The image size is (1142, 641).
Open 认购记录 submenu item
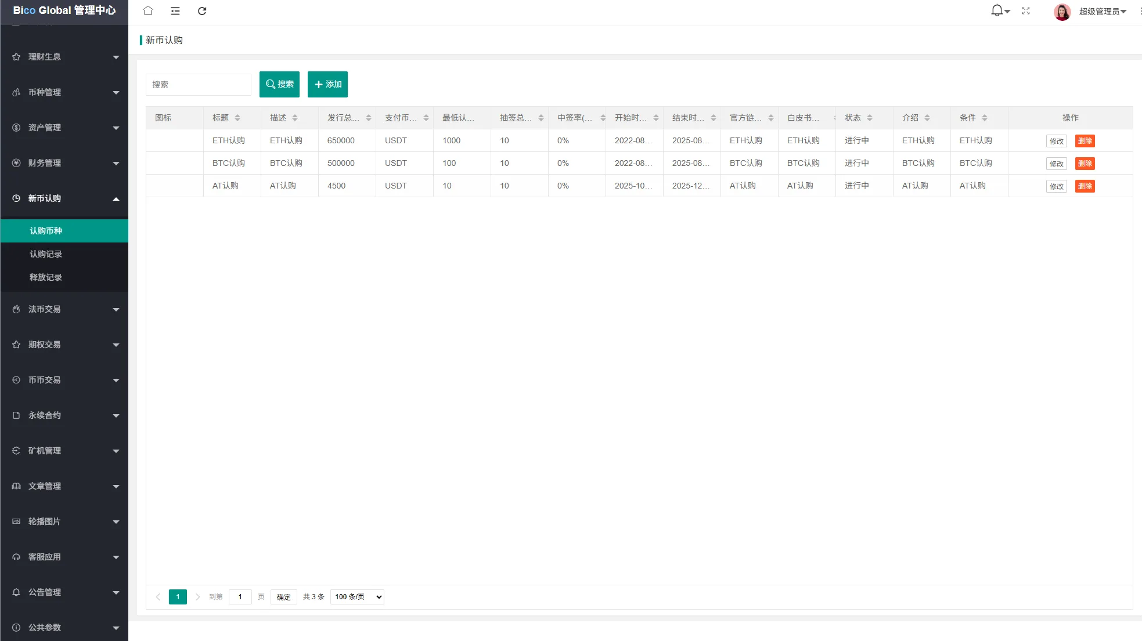pyautogui.click(x=46, y=254)
